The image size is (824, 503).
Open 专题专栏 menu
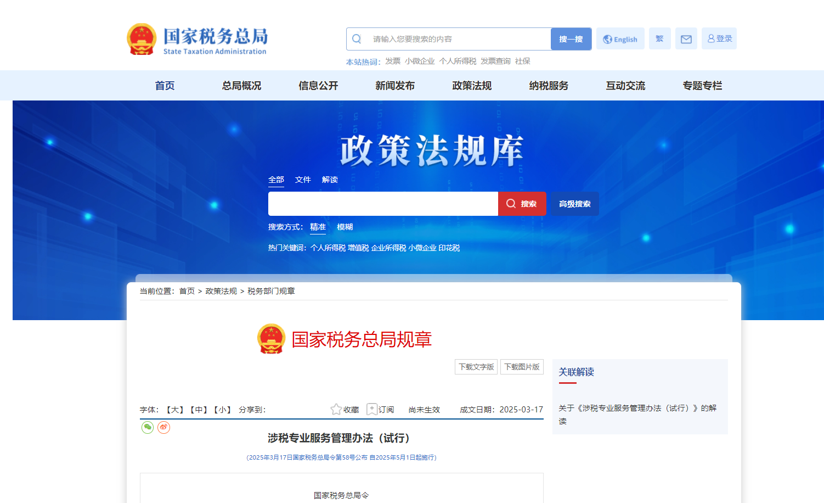[x=702, y=86]
